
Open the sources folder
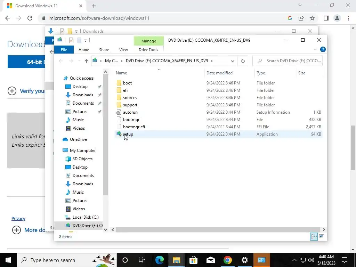[x=130, y=98]
